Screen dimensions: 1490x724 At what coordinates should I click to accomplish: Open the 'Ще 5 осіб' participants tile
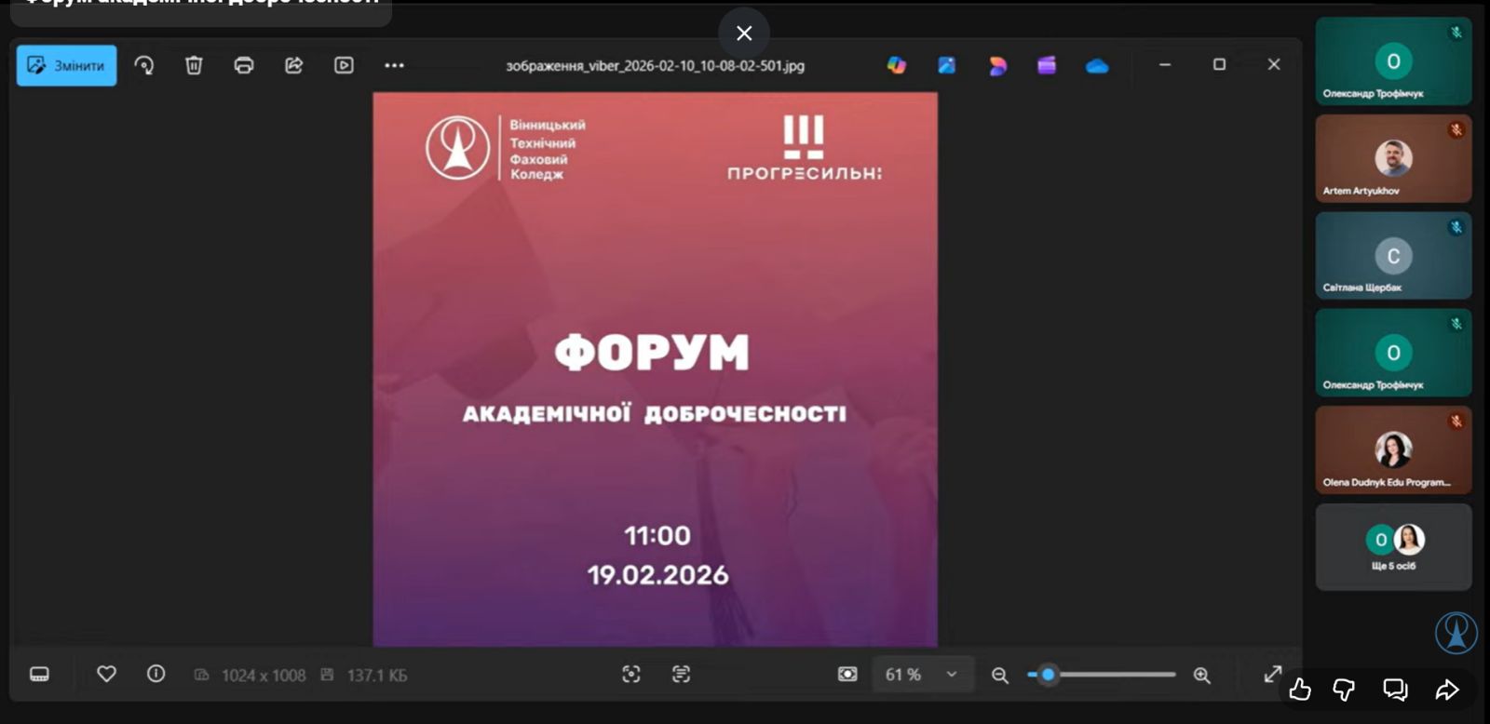[x=1393, y=547]
